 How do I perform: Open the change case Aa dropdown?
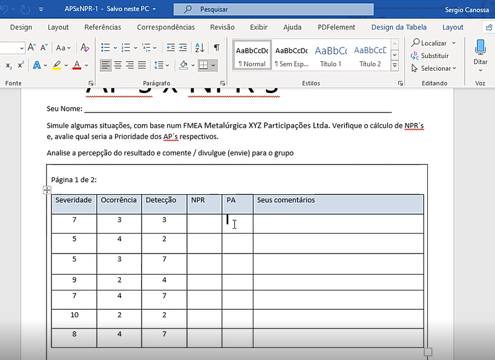point(63,48)
